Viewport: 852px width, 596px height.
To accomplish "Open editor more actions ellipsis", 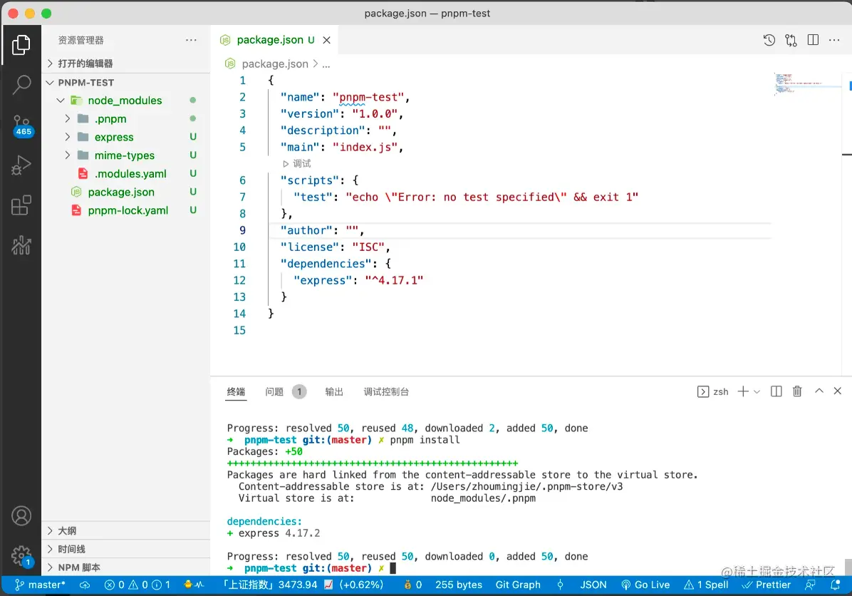I will coord(834,40).
